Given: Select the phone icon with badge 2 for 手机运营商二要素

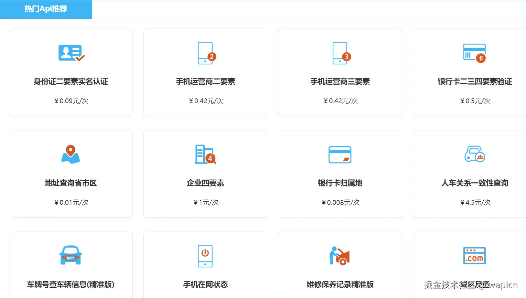Looking at the screenshot, I should coord(205,53).
